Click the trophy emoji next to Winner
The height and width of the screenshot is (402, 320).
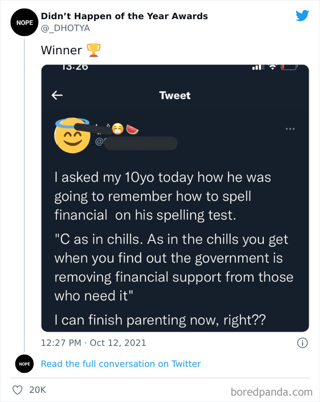click(x=92, y=50)
